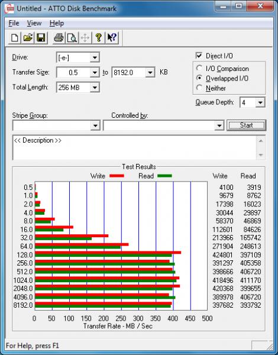Click the ATTO app icon in title bar
The image size is (278, 355).
(9, 9)
